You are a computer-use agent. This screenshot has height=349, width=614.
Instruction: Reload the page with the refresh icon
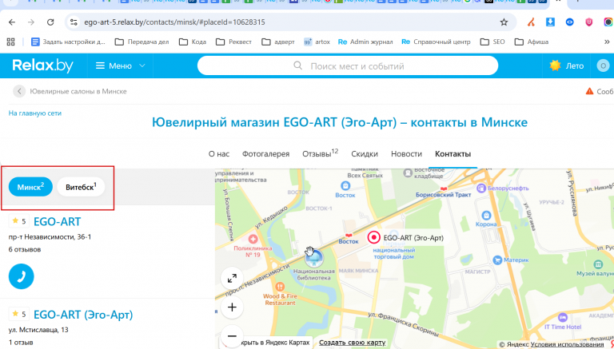coord(50,22)
